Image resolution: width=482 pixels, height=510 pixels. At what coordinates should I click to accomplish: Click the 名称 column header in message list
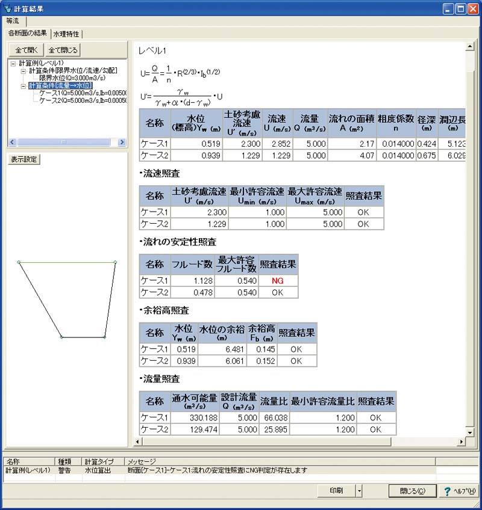29,461
